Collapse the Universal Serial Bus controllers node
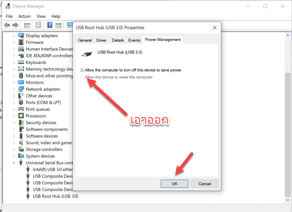The height and width of the screenshot is (212, 292). point(14,163)
